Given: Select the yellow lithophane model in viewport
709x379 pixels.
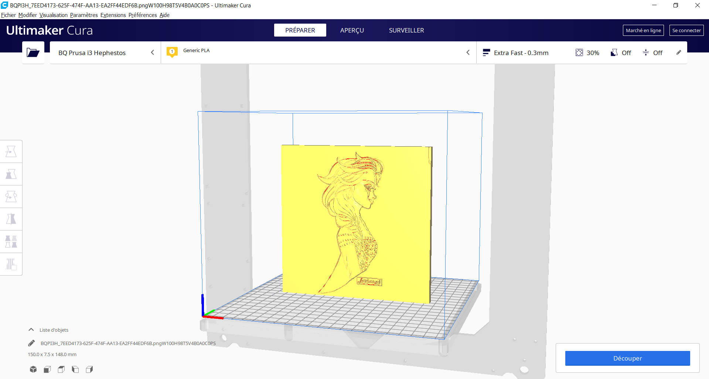Looking at the screenshot, I should coord(357,223).
